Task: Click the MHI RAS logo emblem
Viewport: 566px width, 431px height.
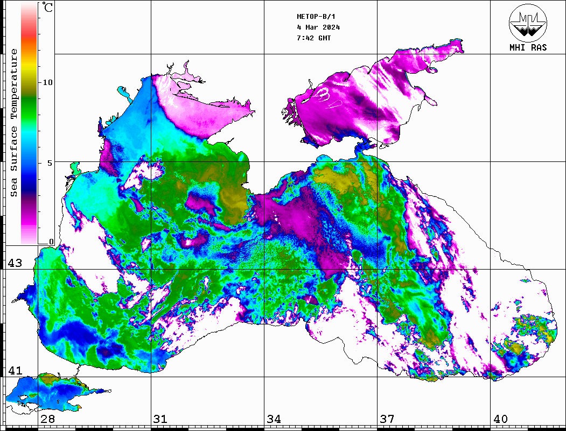Action: 528,23
